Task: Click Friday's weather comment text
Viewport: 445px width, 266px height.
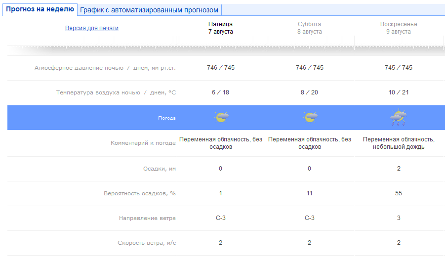Action: point(221,143)
